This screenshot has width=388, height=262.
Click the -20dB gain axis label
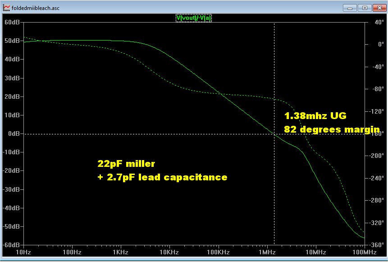pos(11,170)
